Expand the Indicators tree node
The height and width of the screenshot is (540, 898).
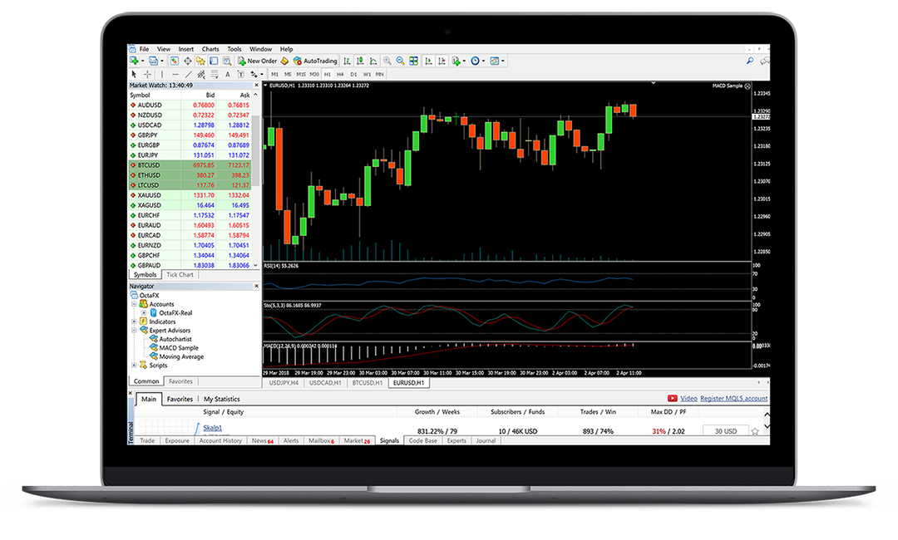[x=134, y=322]
